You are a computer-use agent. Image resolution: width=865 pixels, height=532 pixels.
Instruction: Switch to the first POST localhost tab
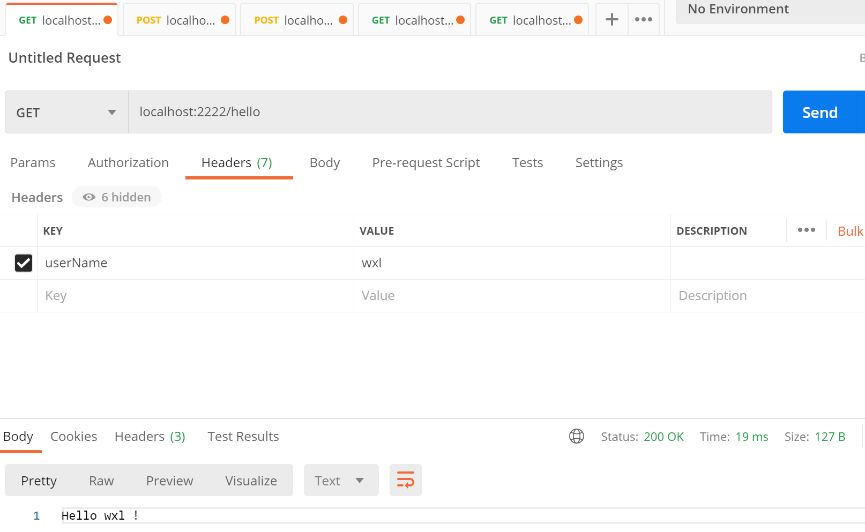coord(179,20)
